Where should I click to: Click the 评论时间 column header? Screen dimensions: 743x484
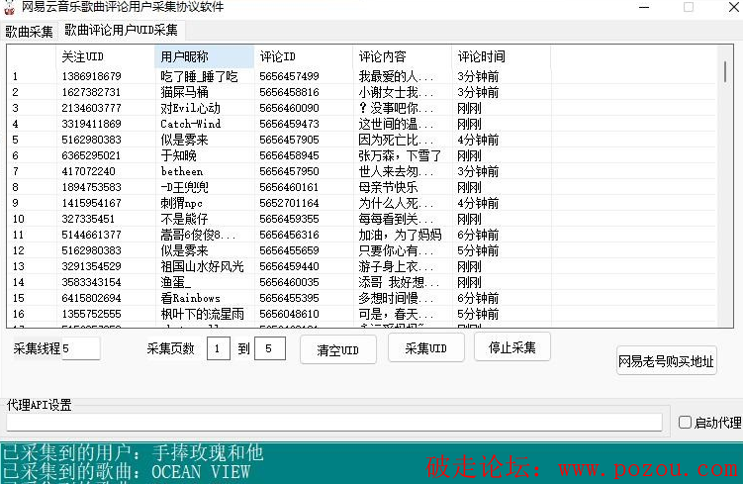pyautogui.click(x=502, y=56)
